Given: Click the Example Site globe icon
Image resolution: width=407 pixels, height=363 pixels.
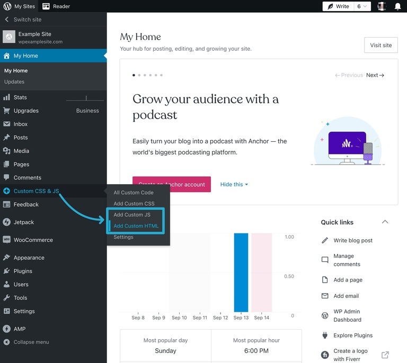Looking at the screenshot, I should point(9,37).
